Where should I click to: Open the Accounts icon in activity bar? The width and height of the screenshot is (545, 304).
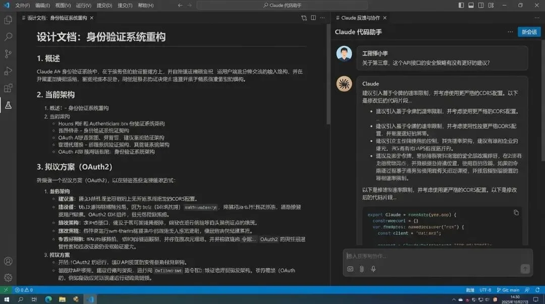(x=8, y=261)
